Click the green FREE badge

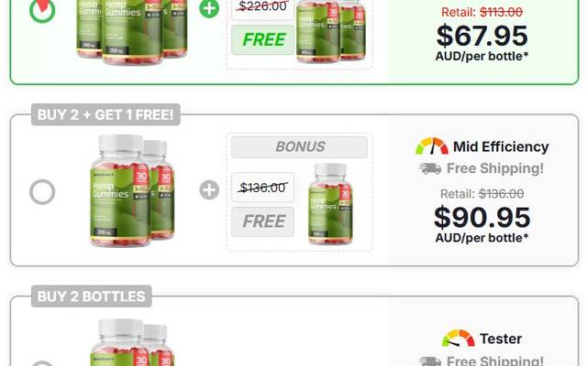click(x=263, y=40)
